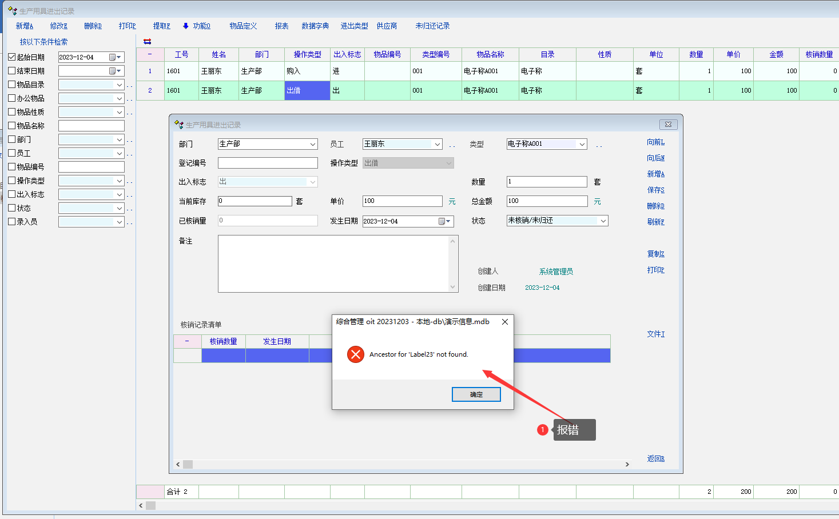Screen dimensions: 839x519
Task: Expand the 部门 dropdown showing 生产部
Action: (312, 144)
